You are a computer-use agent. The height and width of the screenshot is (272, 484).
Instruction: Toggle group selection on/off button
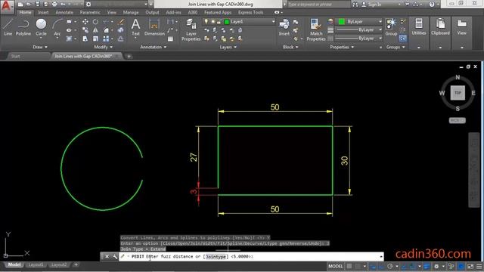coord(402,39)
